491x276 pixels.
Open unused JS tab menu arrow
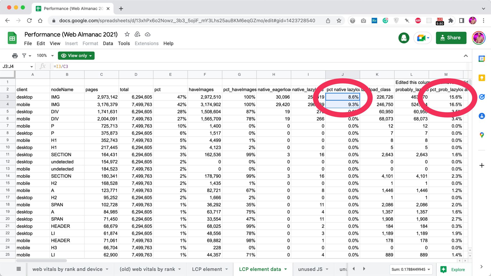coord(327,269)
